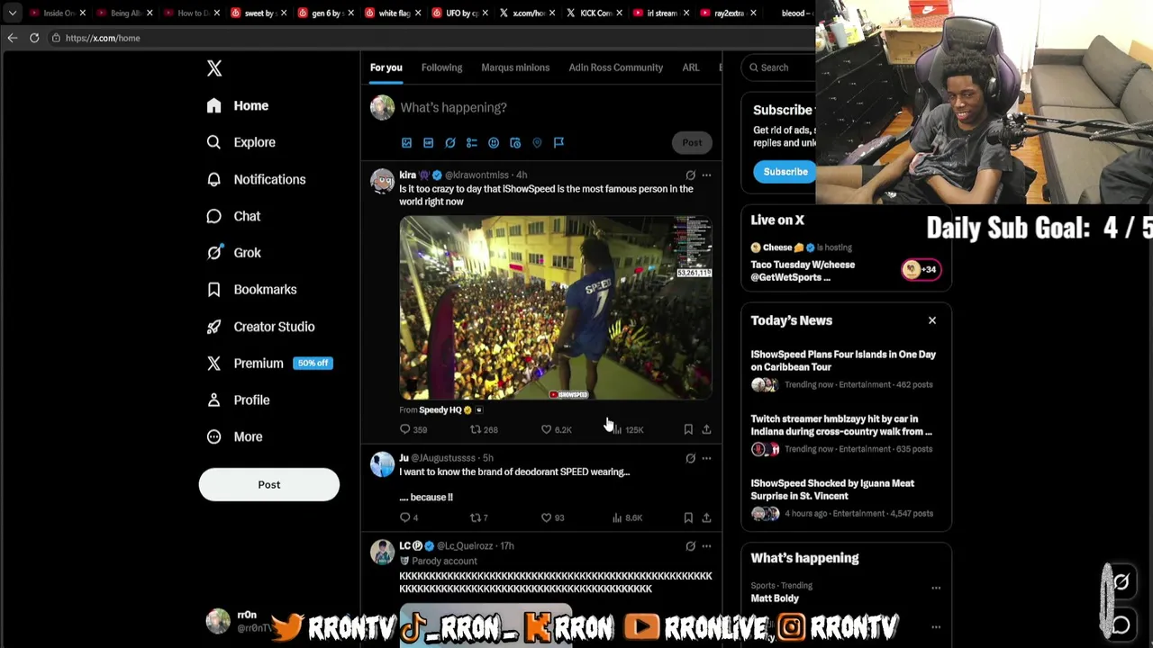Like Ju's post with 93 likes

point(552,517)
